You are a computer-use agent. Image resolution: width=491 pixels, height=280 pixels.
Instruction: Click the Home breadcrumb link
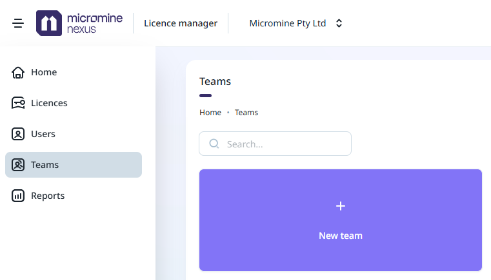210,113
